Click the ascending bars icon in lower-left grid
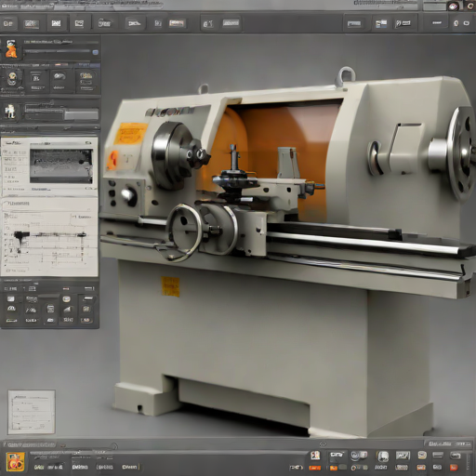 click(68, 309)
